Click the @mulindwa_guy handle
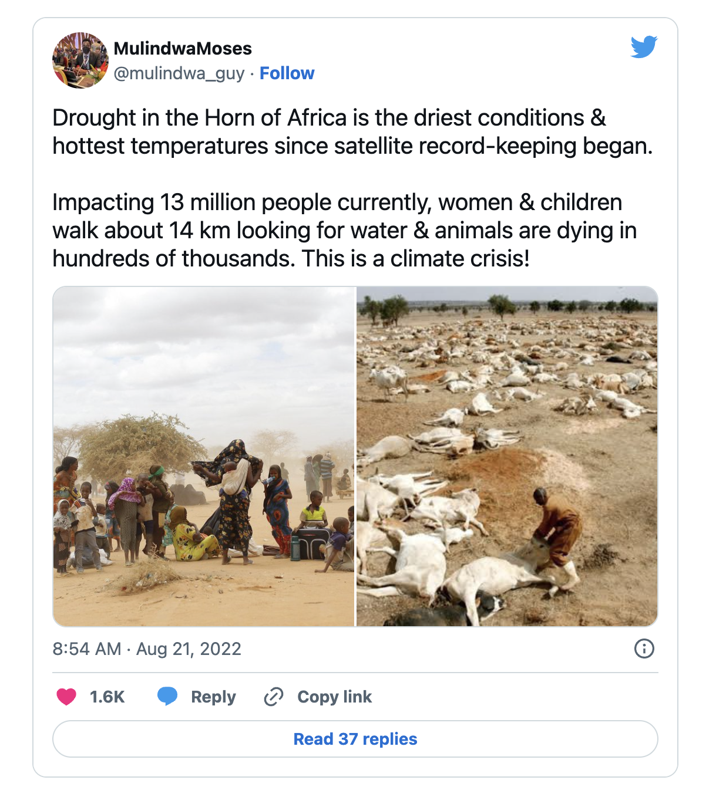726x797 pixels. pos(179,73)
